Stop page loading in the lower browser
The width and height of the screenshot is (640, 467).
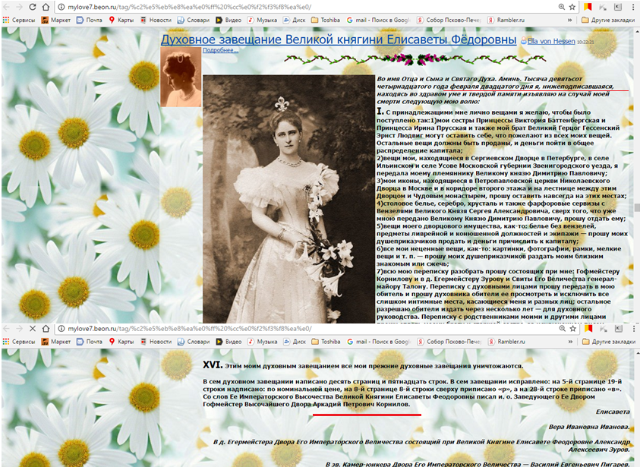33,328
